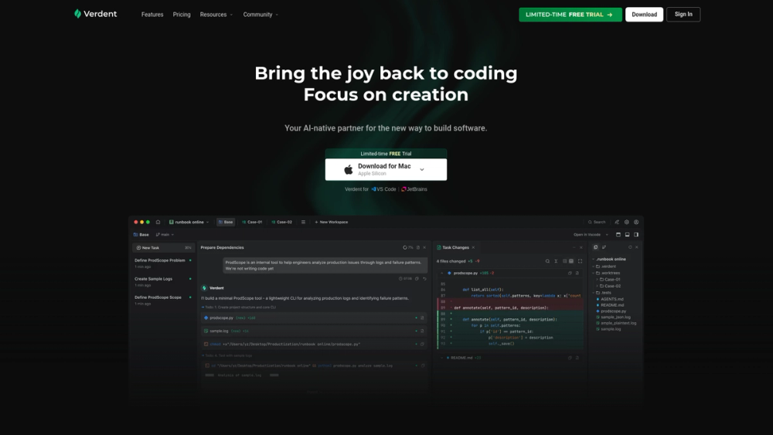
Task: Toggle the right sidebar layout icon
Action: (x=636, y=234)
